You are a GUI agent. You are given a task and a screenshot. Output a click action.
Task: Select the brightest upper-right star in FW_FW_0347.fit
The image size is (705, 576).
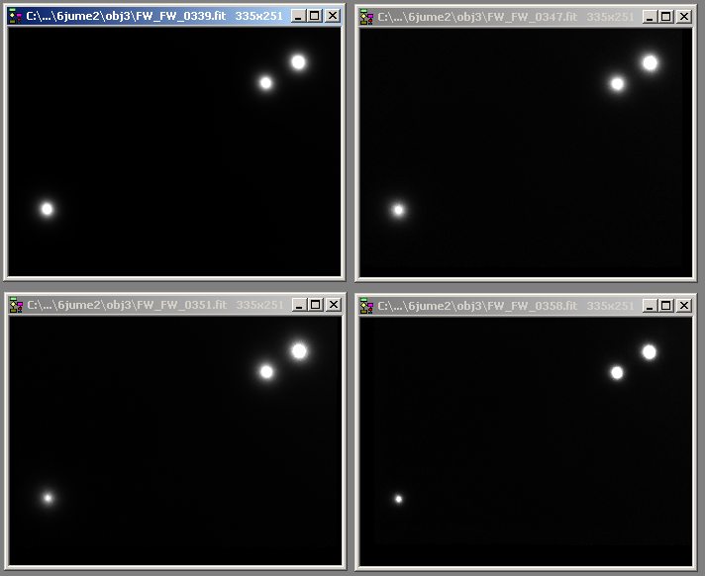650,62
